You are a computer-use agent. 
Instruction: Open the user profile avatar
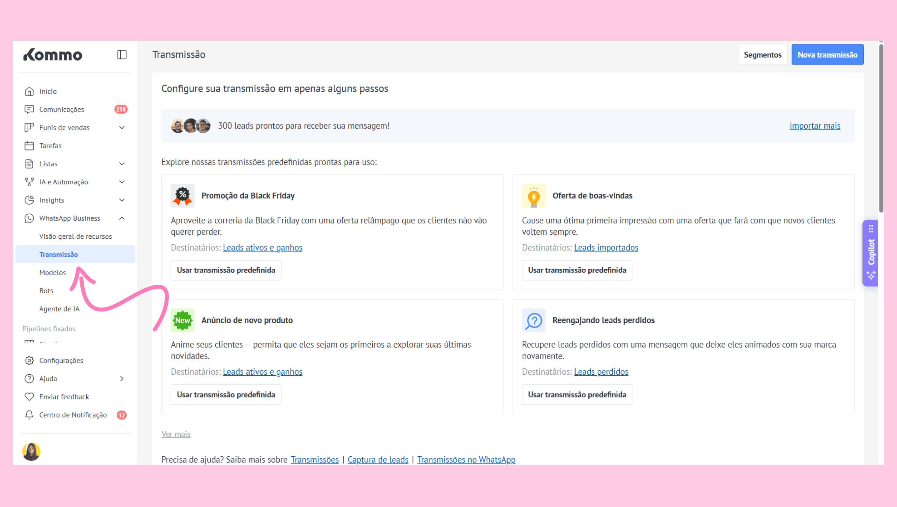click(x=31, y=452)
